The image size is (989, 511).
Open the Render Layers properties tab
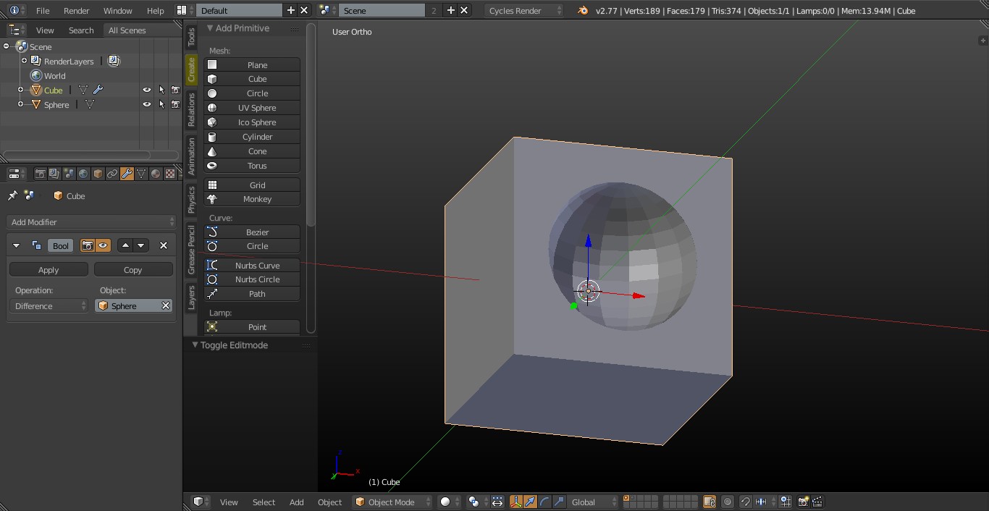click(x=54, y=174)
